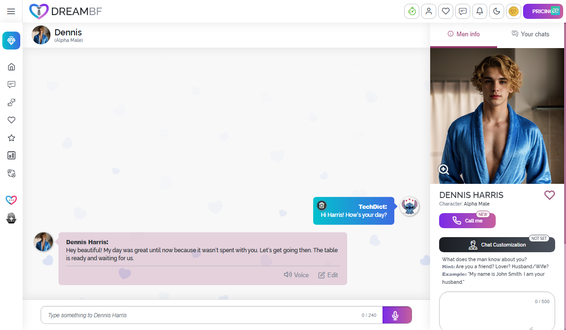The image size is (566, 330).
Task: Click the message input field for Dennis Harris
Action: point(203,315)
